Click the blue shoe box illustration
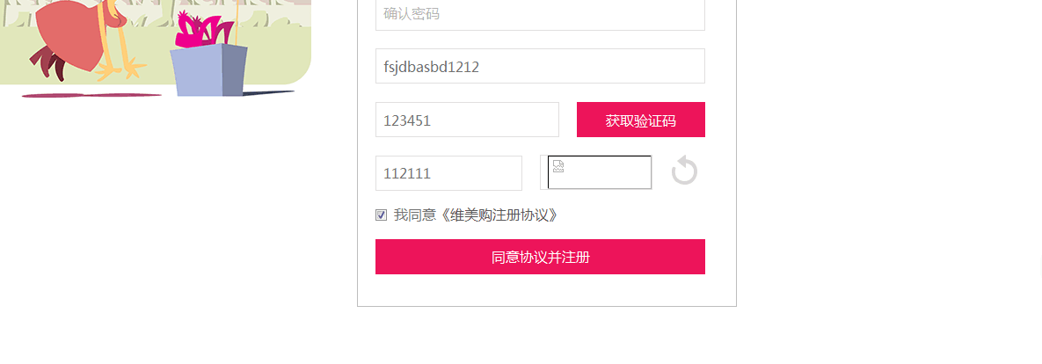This screenshot has width=1042, height=364. (x=208, y=70)
